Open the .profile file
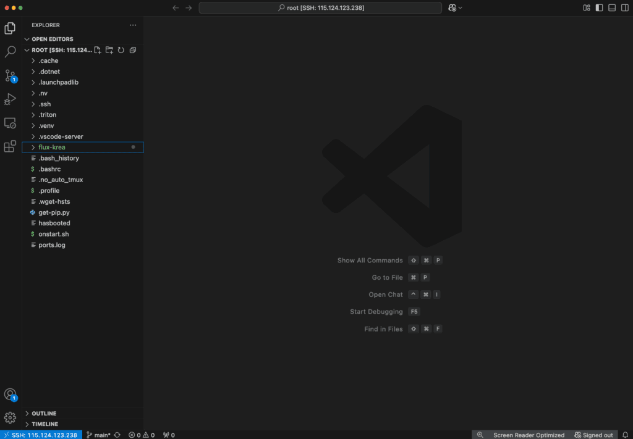633x439 pixels. [83, 191]
